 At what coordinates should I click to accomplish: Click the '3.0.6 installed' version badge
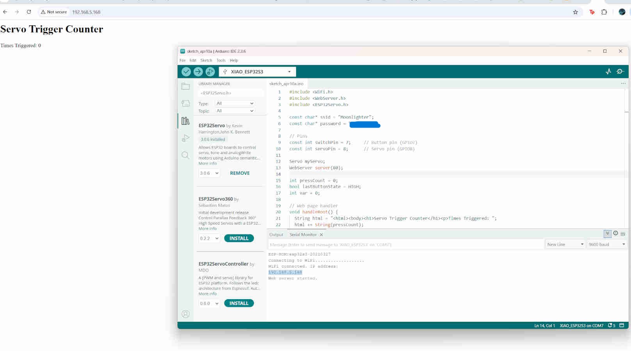coord(213,139)
